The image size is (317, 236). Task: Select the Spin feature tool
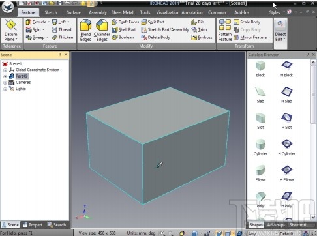[x=33, y=29]
